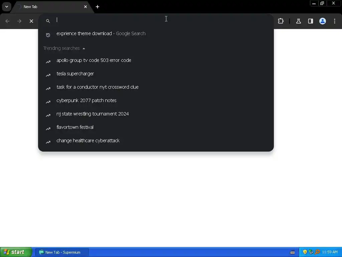This screenshot has height=257, width=342.
Task: Toggle the side panel icon
Action: tap(311, 21)
